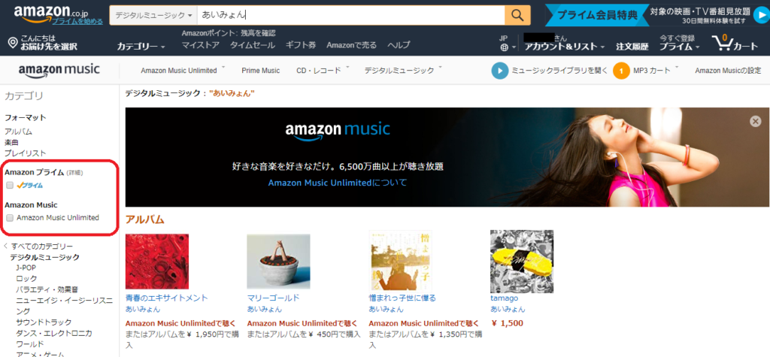Open the Prime Music tab
Image resolution: width=770 pixels, height=357 pixels.
[x=261, y=71]
